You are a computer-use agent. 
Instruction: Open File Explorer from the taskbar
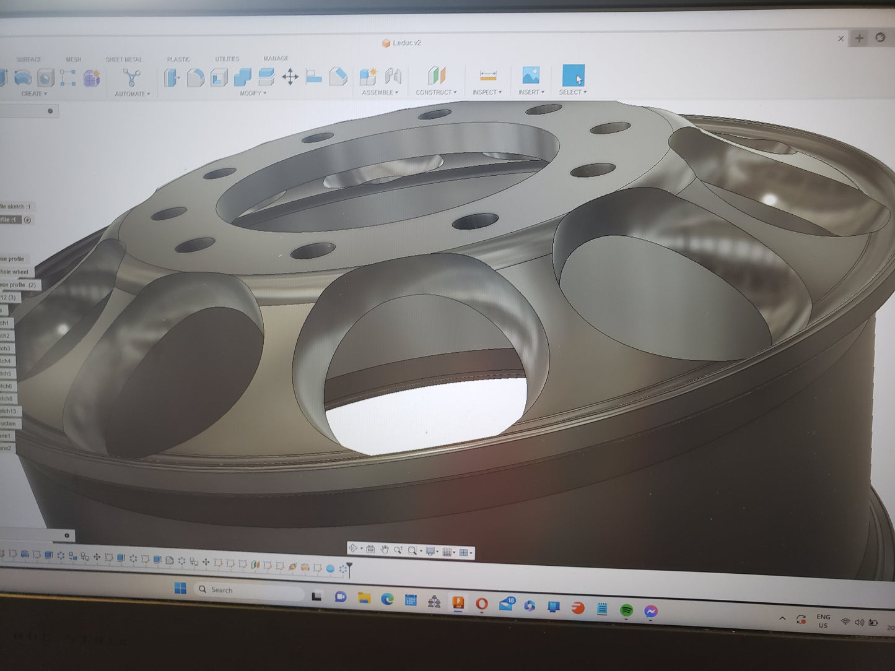(x=364, y=598)
